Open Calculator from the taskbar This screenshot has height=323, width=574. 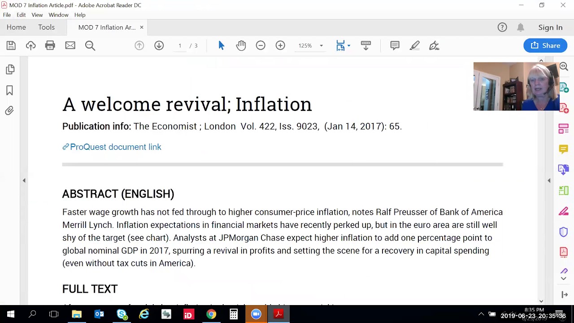click(x=234, y=314)
